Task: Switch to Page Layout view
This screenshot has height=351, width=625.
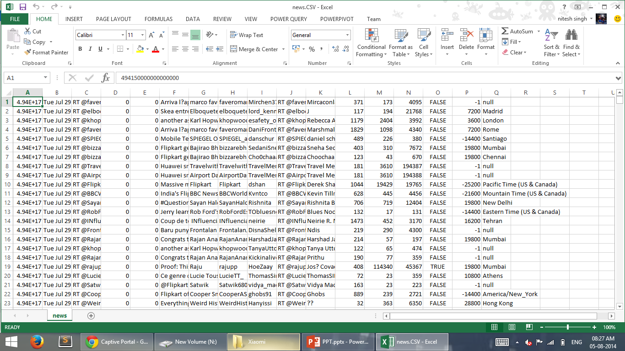Action: click(x=512, y=327)
